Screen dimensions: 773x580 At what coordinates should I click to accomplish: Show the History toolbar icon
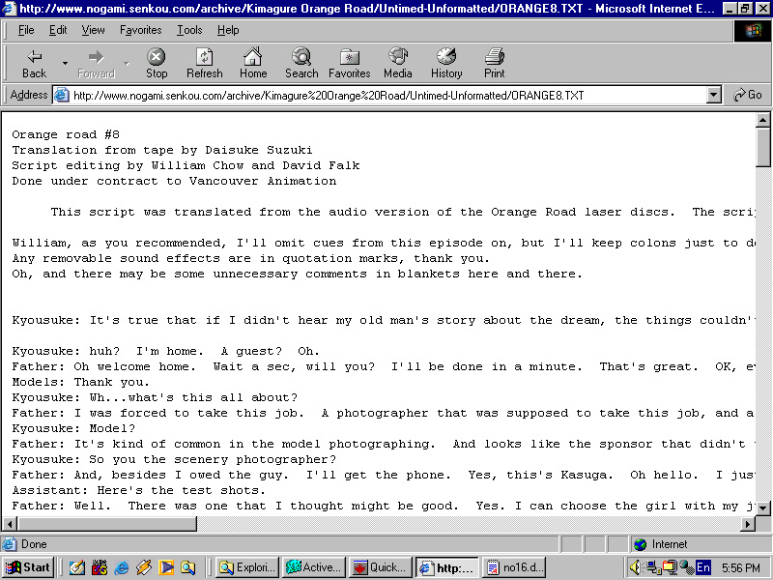(446, 63)
